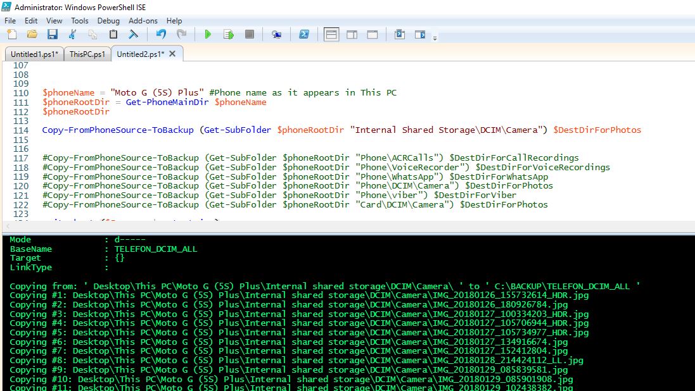Click the $phoneName variable on line 110
695x391 pixels.
(x=68, y=92)
